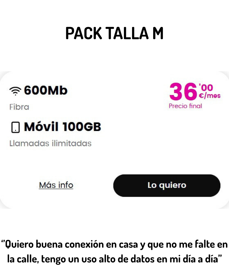This screenshot has height=280, width=229.
Task: Select the Móvil 100GB heading
Action: 63,127
